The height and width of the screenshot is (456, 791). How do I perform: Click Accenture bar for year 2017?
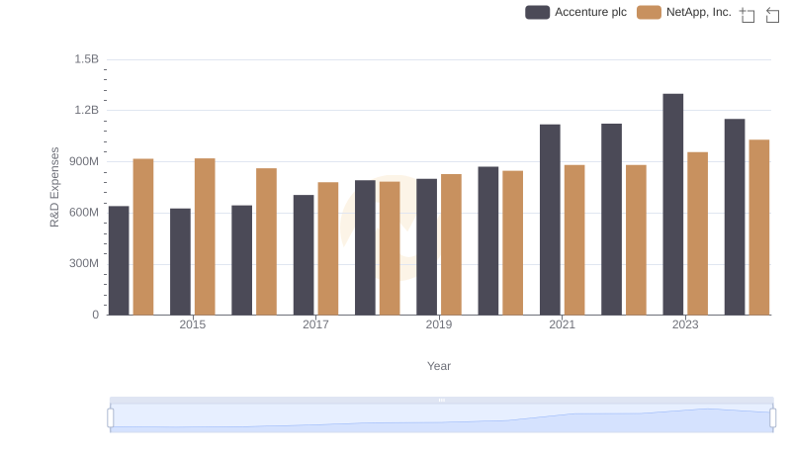(304, 254)
